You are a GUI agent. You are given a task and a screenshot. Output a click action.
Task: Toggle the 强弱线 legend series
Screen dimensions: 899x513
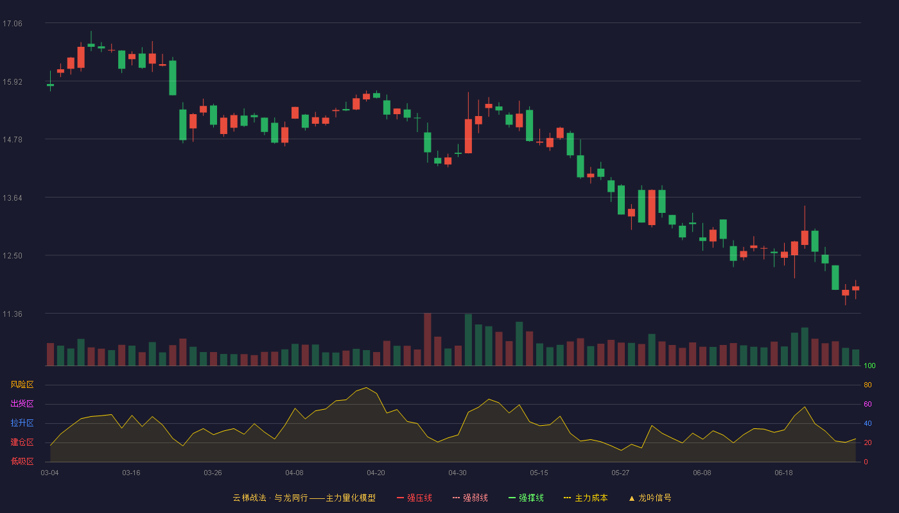coord(470,498)
